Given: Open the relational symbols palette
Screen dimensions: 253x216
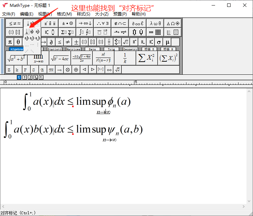Looking at the screenshot, I should pos(14,23).
